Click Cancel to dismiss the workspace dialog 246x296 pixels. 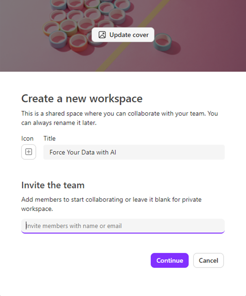[x=208, y=260]
